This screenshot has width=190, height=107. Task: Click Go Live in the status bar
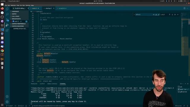pos(179,106)
